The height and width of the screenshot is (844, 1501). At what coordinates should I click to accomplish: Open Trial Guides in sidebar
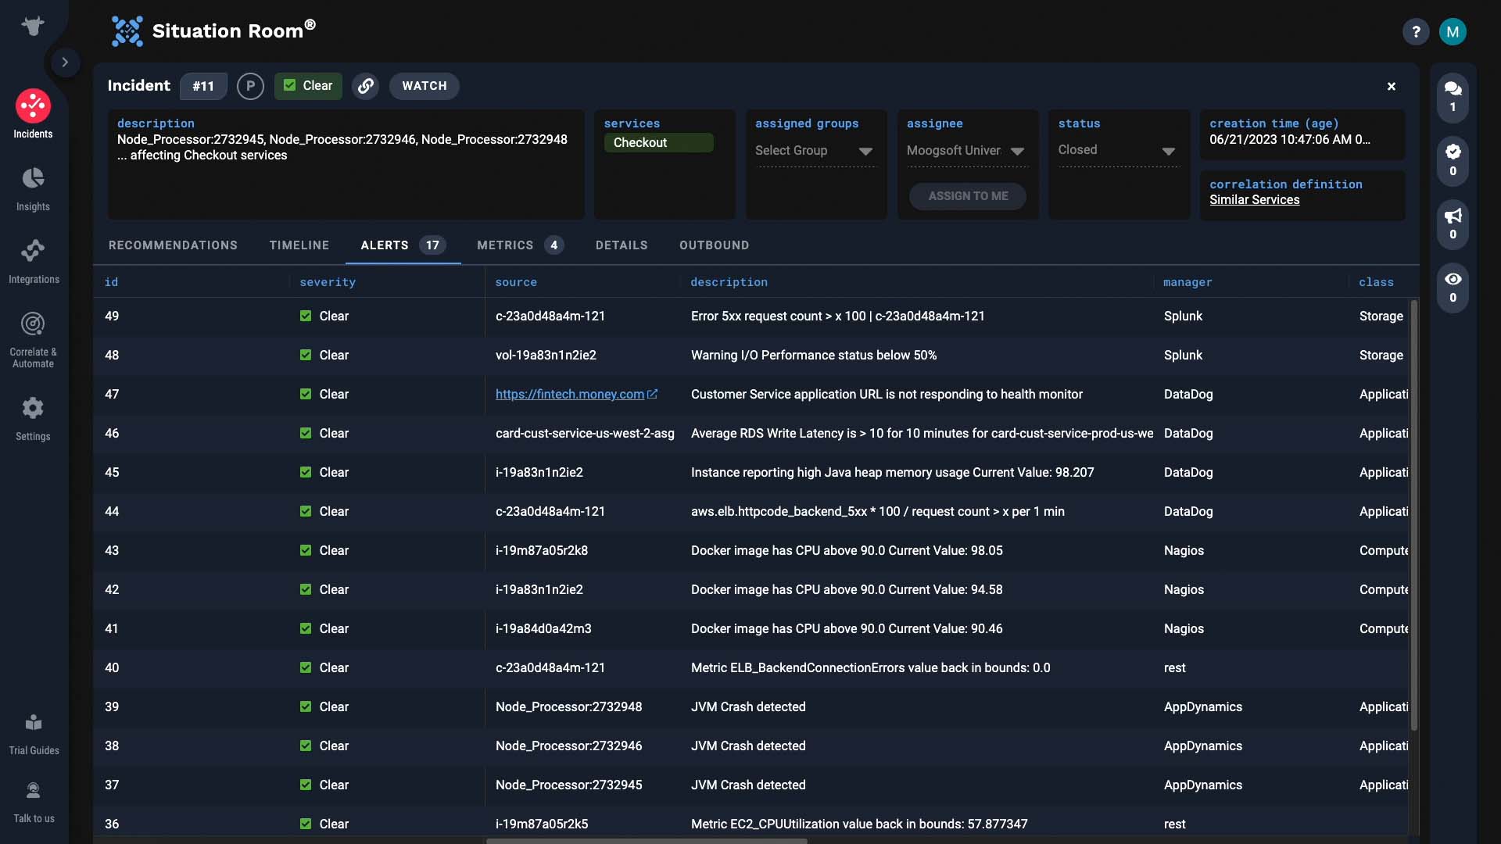click(x=33, y=734)
